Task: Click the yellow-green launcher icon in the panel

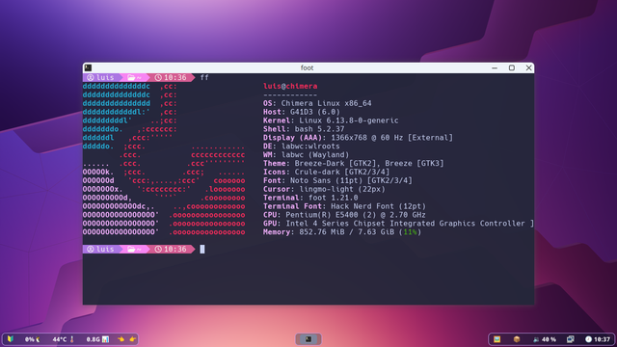Action: click(x=11, y=338)
